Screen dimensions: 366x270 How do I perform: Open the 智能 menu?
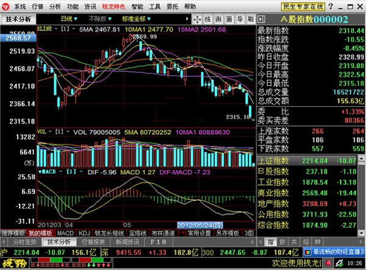tap(137, 7)
